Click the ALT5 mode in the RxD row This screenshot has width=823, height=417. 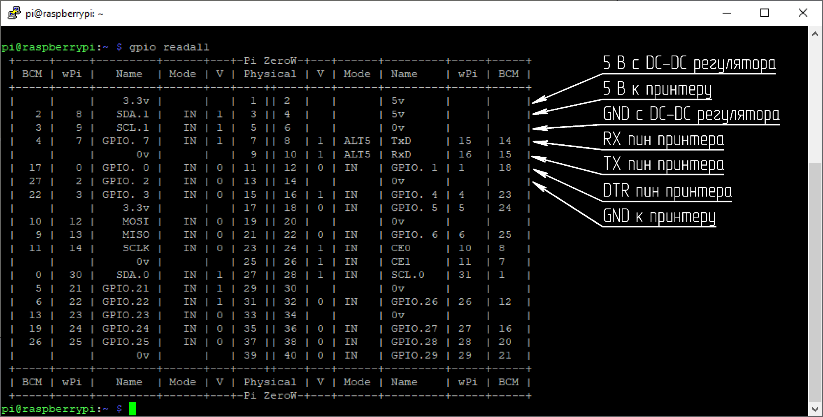357,154
